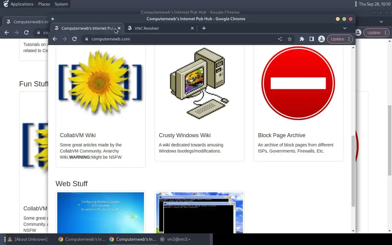Open the CollabVM Wiki sunflower image

100,83
